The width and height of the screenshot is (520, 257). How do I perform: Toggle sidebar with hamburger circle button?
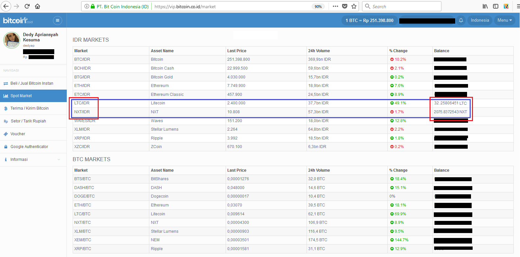click(x=57, y=20)
